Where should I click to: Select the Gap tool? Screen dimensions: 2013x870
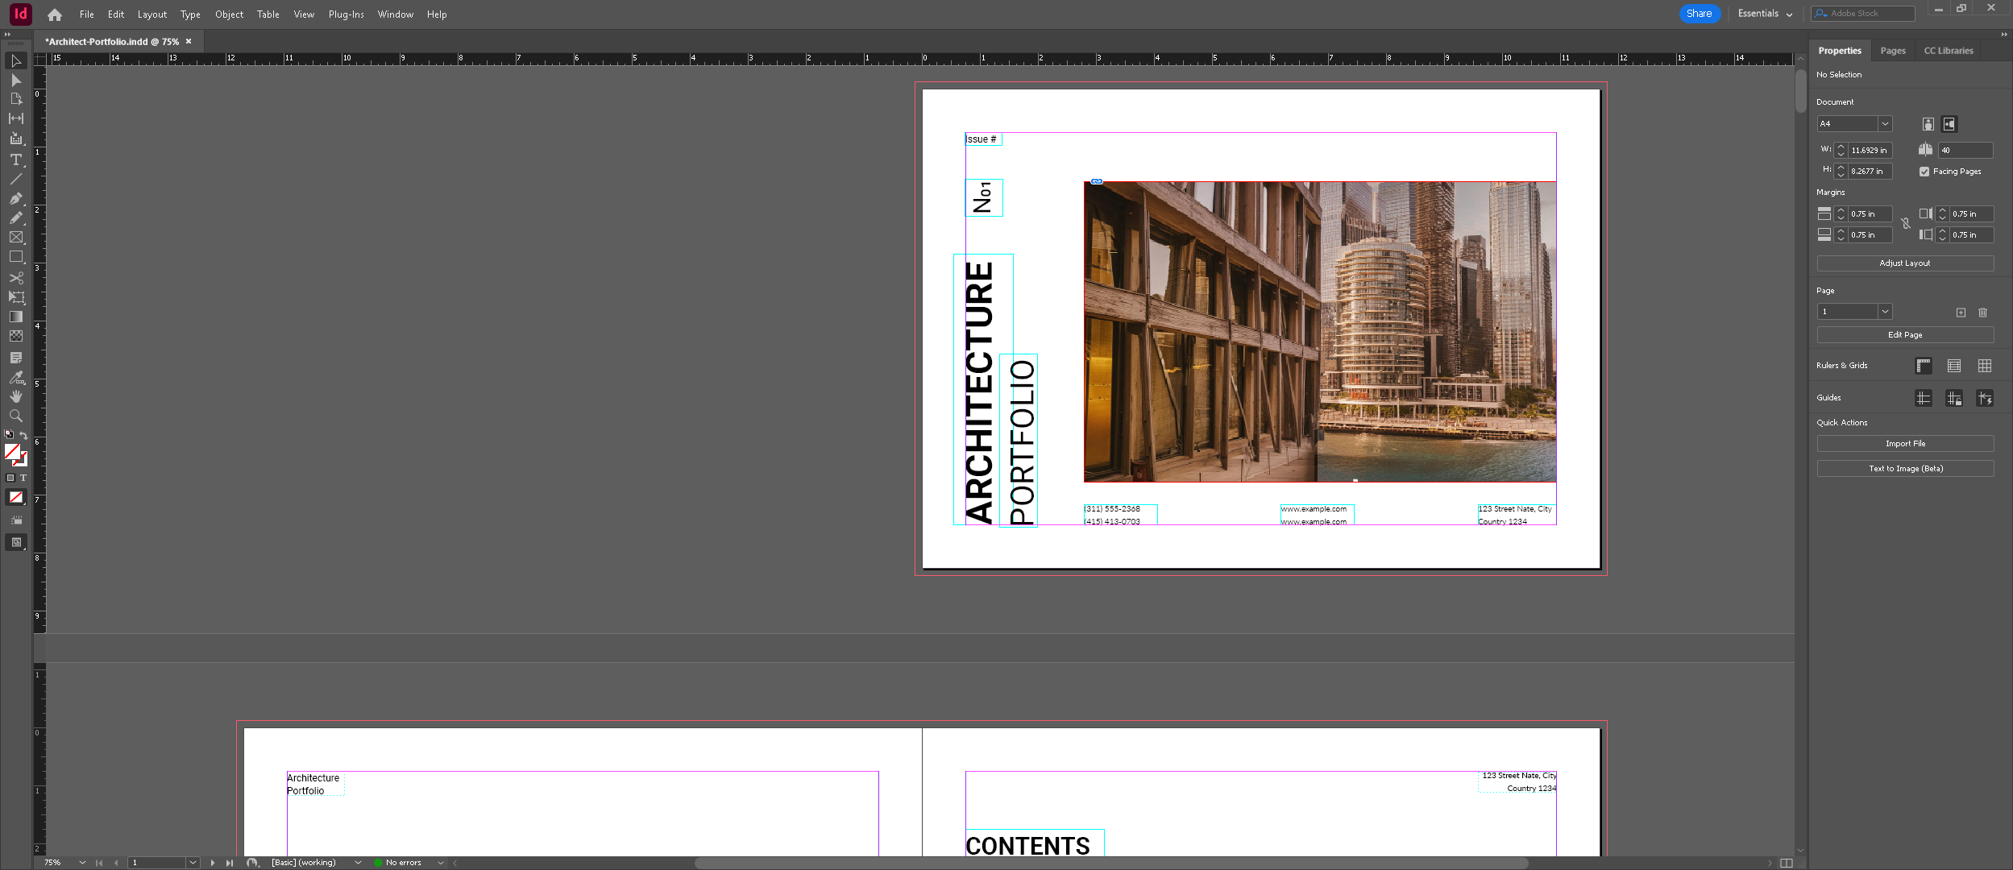(x=16, y=118)
